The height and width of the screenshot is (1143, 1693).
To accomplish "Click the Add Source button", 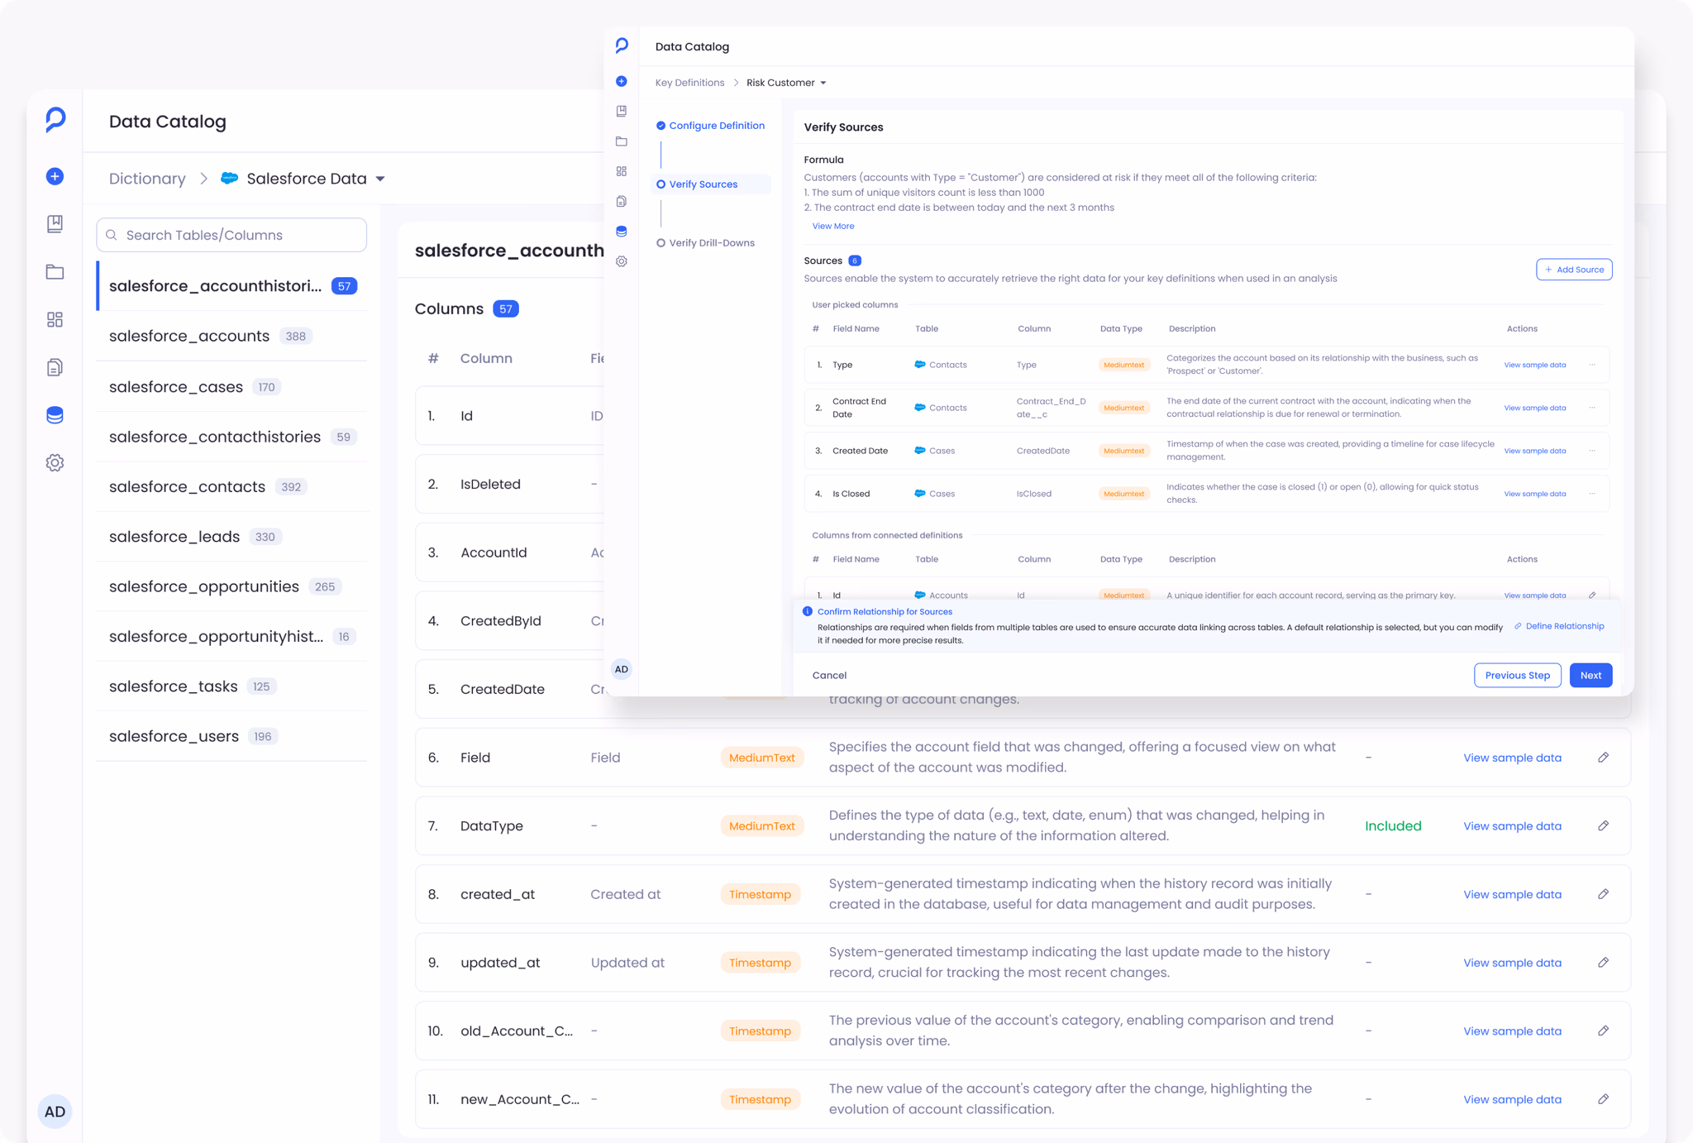I will pos(1574,270).
